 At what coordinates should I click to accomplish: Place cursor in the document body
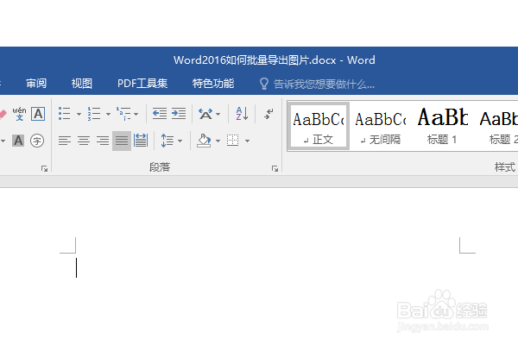(268, 267)
